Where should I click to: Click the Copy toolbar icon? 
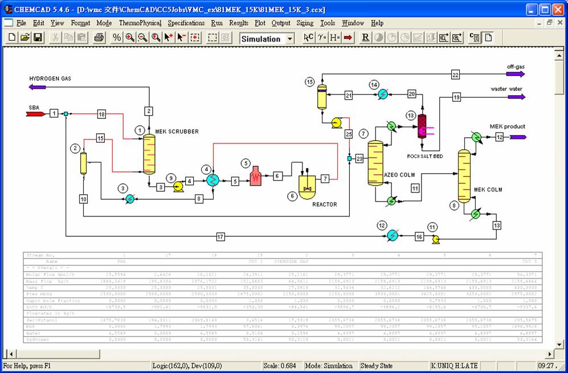tap(68, 38)
